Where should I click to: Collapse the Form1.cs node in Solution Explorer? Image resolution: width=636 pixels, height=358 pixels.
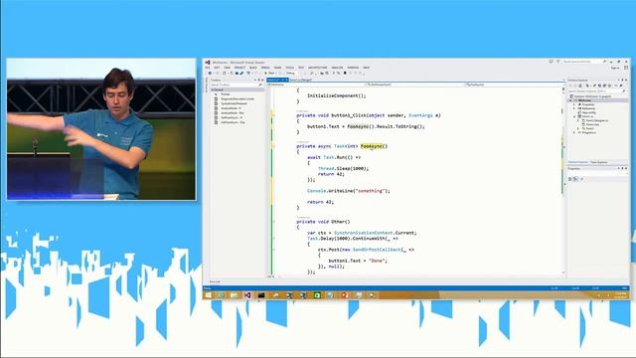pyautogui.click(x=574, y=116)
